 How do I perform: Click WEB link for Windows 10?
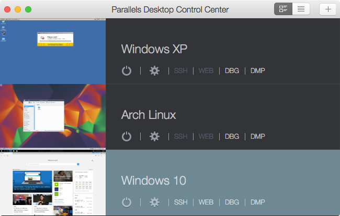[x=206, y=202]
